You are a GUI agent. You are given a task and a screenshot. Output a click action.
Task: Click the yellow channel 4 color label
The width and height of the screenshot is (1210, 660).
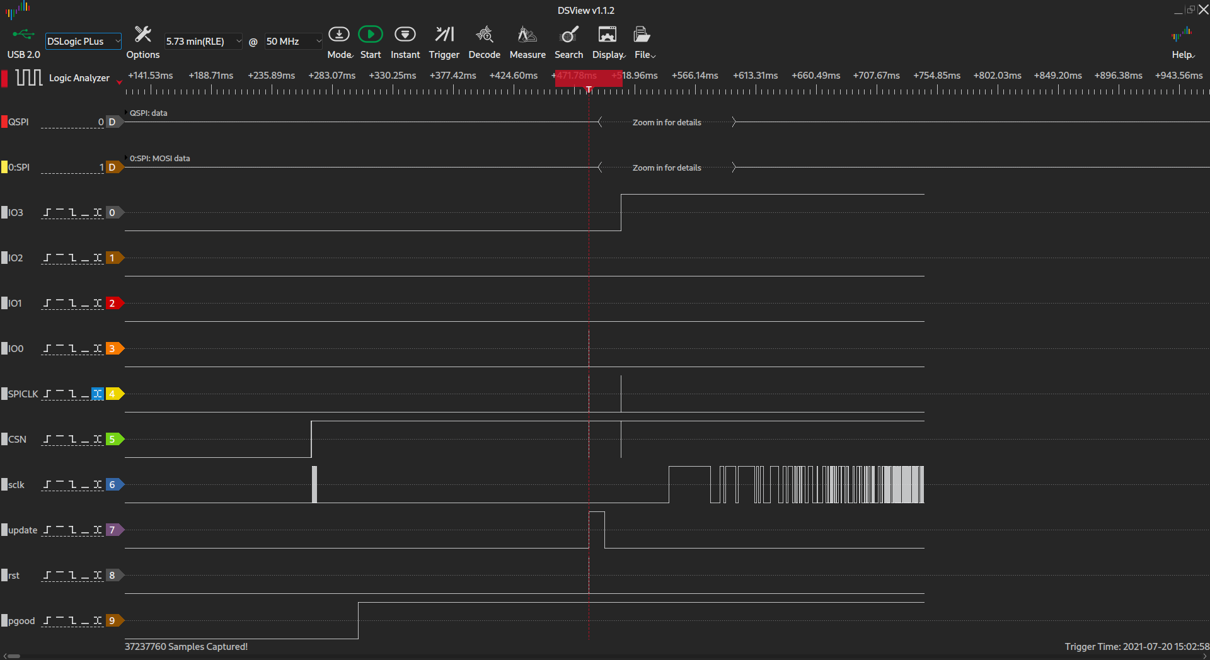[x=113, y=394]
